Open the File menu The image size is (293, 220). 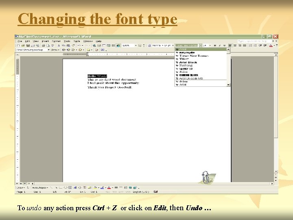pos(20,41)
